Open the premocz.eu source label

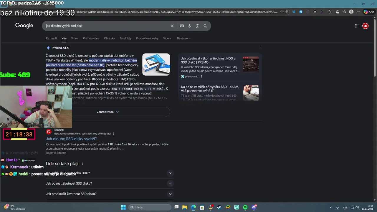tap(191, 77)
